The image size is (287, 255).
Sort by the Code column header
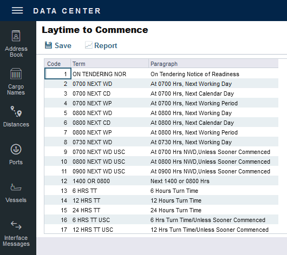[x=57, y=64]
